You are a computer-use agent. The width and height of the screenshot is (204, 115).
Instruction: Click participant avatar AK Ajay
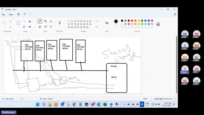pyautogui.click(x=185, y=34)
